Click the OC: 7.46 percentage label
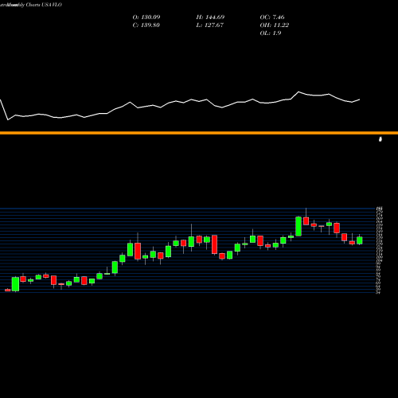This screenshot has height=398, width=398. point(272,18)
